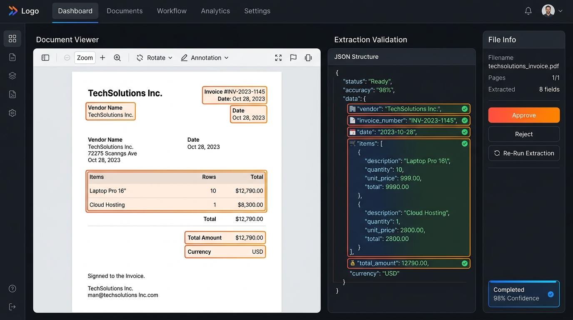Click the date calendar icon in JSON
The height and width of the screenshot is (320, 573).
pyautogui.click(x=353, y=132)
